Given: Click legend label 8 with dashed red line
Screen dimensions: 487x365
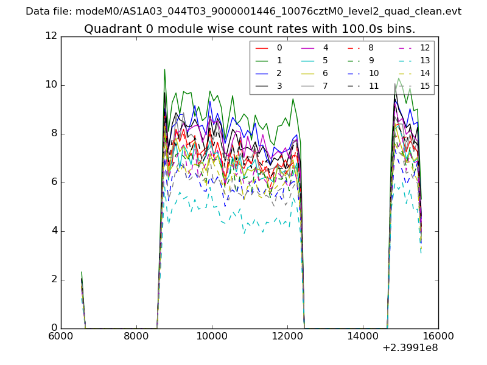Looking at the screenshot, I should (371, 47).
